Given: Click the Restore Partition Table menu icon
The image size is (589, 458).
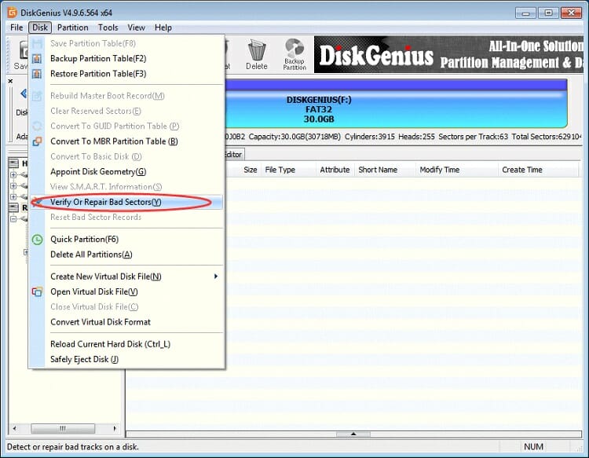Looking at the screenshot, I should (37, 74).
